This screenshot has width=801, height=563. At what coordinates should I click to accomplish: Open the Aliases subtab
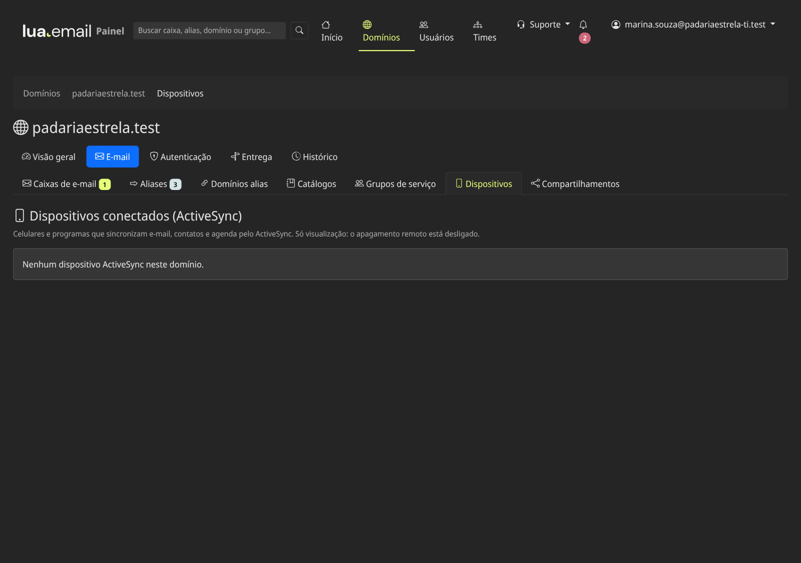[156, 184]
